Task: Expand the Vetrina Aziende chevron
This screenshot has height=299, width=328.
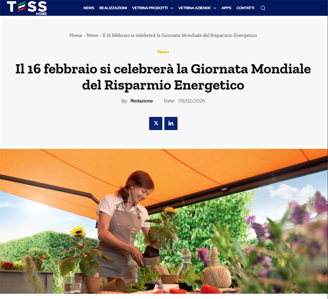Action: point(215,8)
